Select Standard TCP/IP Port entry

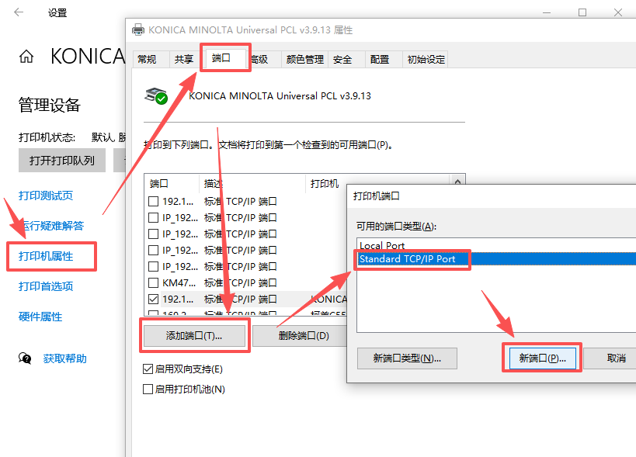coord(497,259)
